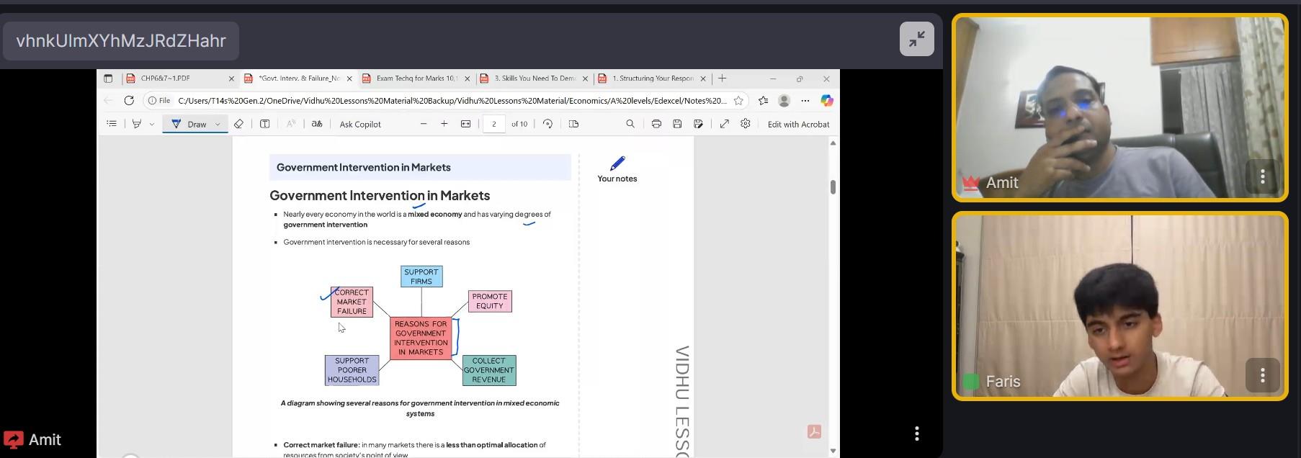Click the Add text tool icon
The height and width of the screenshot is (458, 1301).
click(264, 124)
